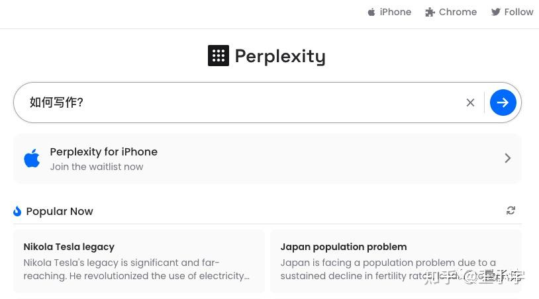Focus the search field containing 如何写作?
This screenshot has height=299, width=539.
[x=240, y=103]
